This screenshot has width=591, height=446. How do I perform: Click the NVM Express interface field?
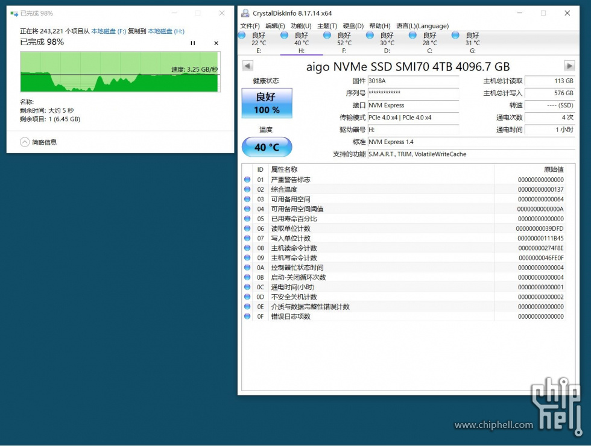point(414,105)
